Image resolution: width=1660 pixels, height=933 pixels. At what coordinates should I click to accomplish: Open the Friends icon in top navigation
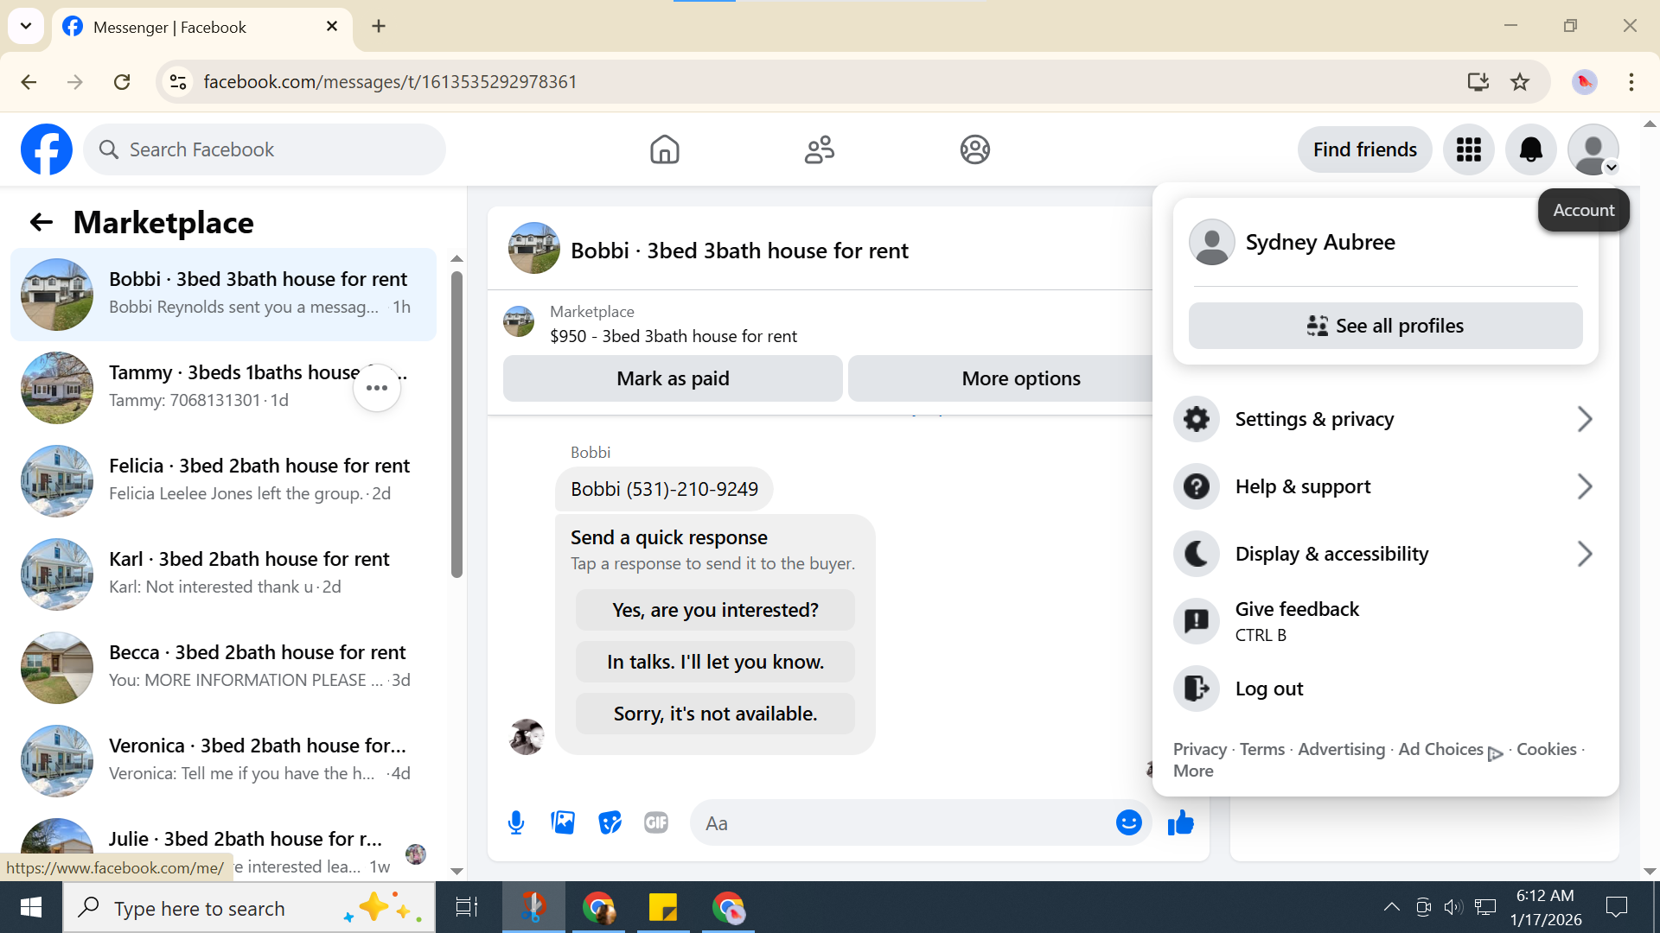819,149
